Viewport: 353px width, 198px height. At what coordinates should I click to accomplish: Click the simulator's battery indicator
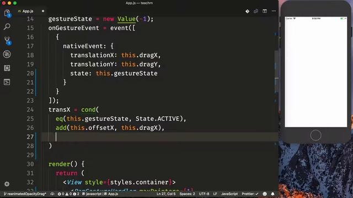(x=343, y=18)
